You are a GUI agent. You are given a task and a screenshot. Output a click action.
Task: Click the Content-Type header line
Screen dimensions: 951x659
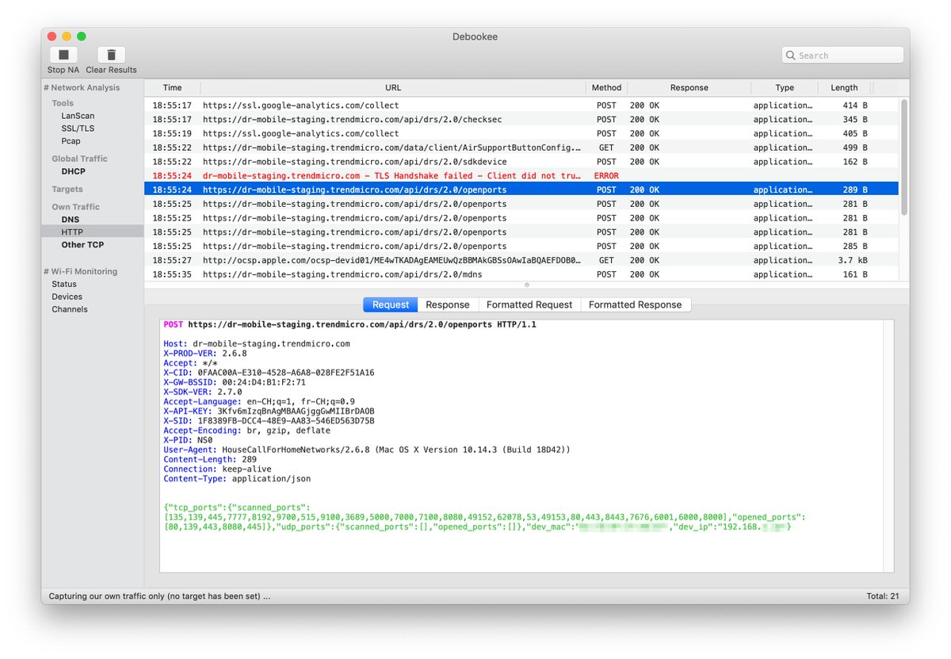[237, 479]
